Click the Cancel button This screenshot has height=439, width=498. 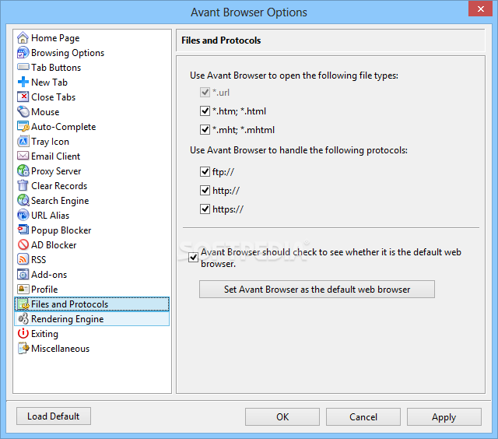[x=363, y=416]
